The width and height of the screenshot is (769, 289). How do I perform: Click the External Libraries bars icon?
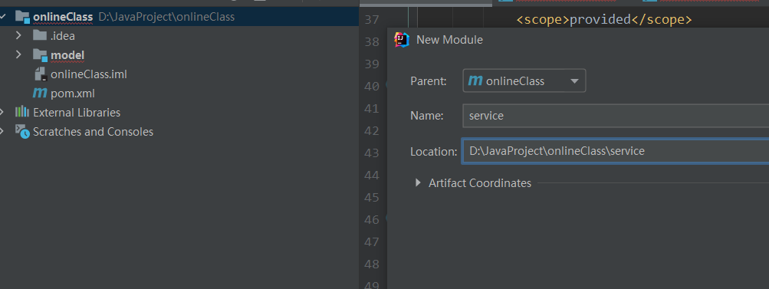[22, 112]
